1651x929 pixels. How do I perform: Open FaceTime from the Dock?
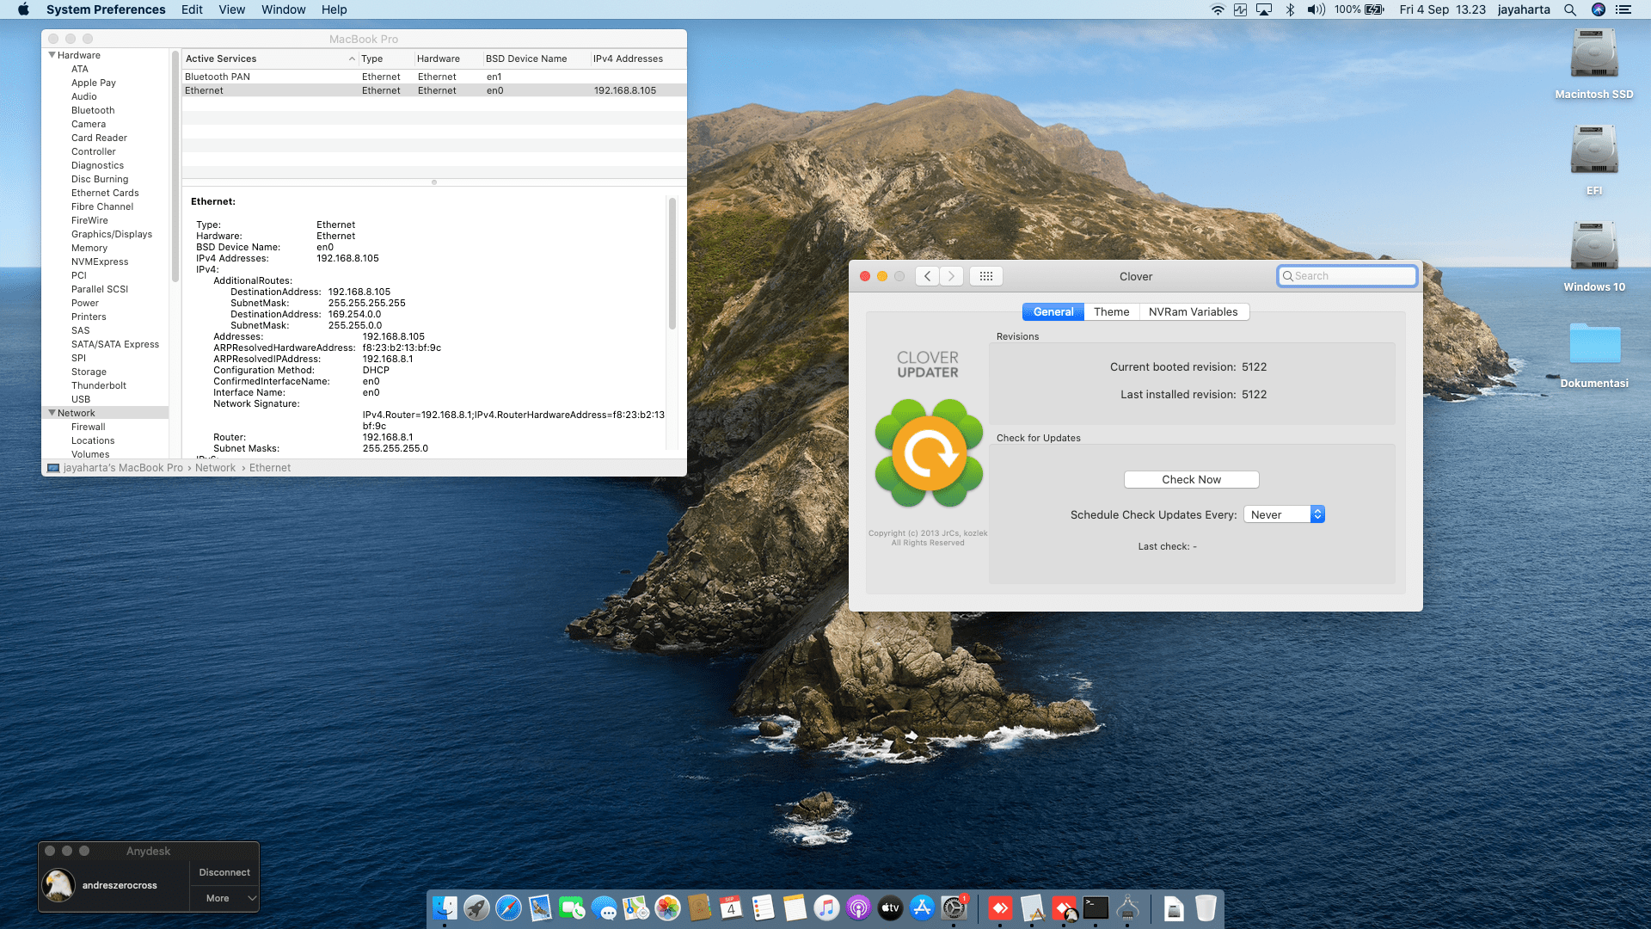pos(572,907)
